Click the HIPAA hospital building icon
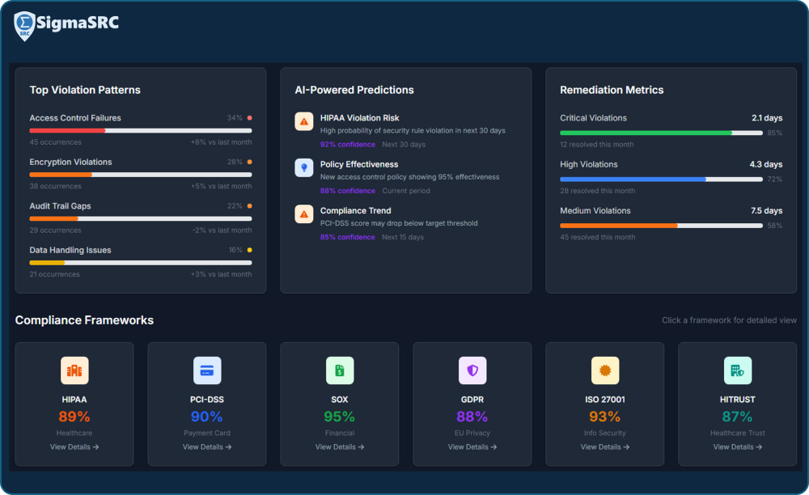The image size is (809, 495). click(x=74, y=370)
